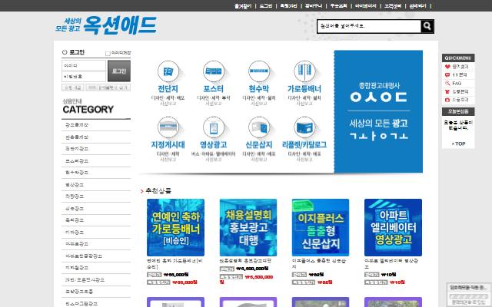
Task: Click the 비밀번호 input field
Action: pos(84,77)
